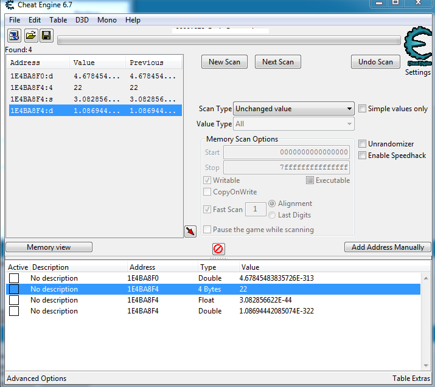Activate the first address entry checkbox
435x387 pixels.
coord(14,278)
